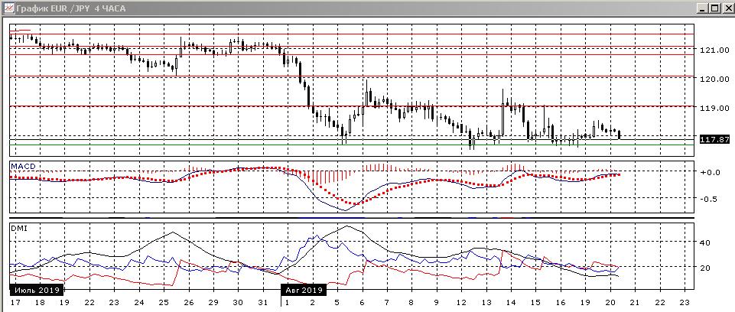The width and height of the screenshot is (735, 312).
Task: Click date 21 on the time axis
Action: [636, 303]
